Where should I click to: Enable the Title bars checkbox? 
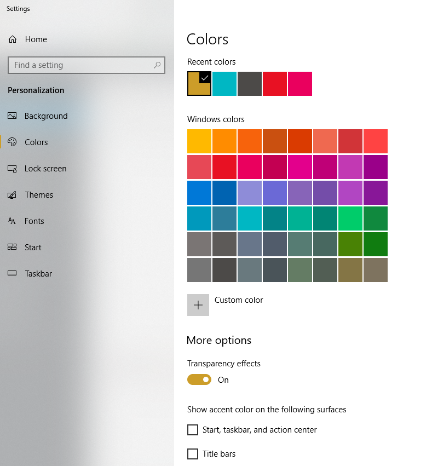pyautogui.click(x=193, y=454)
